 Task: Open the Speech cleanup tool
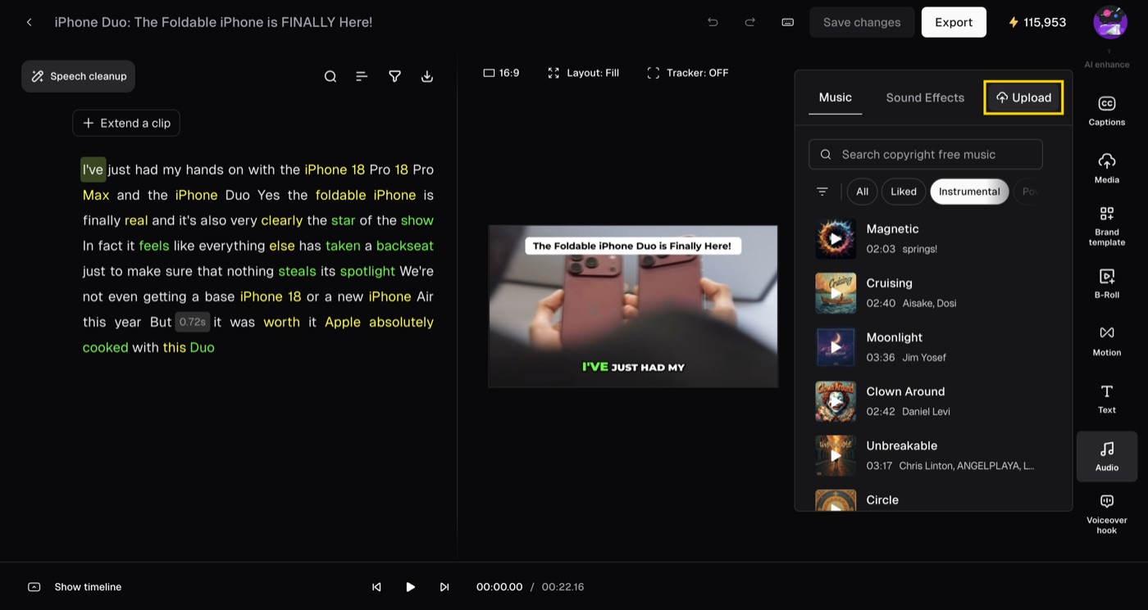point(79,76)
